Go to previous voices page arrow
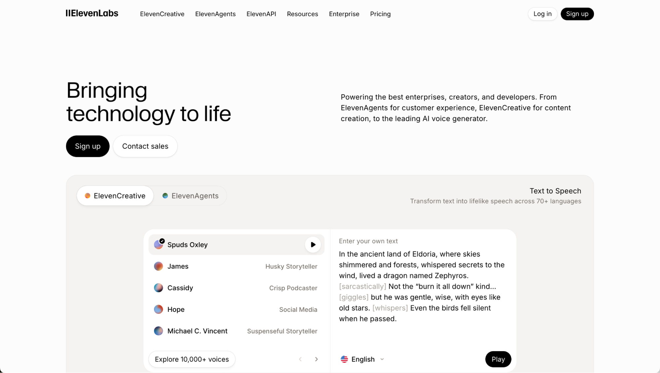 click(300, 359)
